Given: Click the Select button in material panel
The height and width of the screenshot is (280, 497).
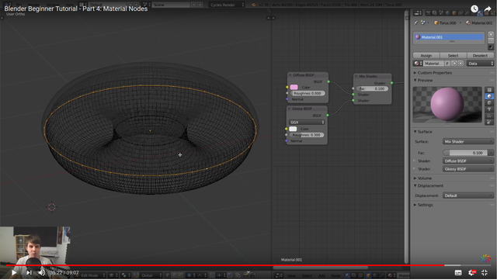Looking at the screenshot, I should pyautogui.click(x=453, y=55).
